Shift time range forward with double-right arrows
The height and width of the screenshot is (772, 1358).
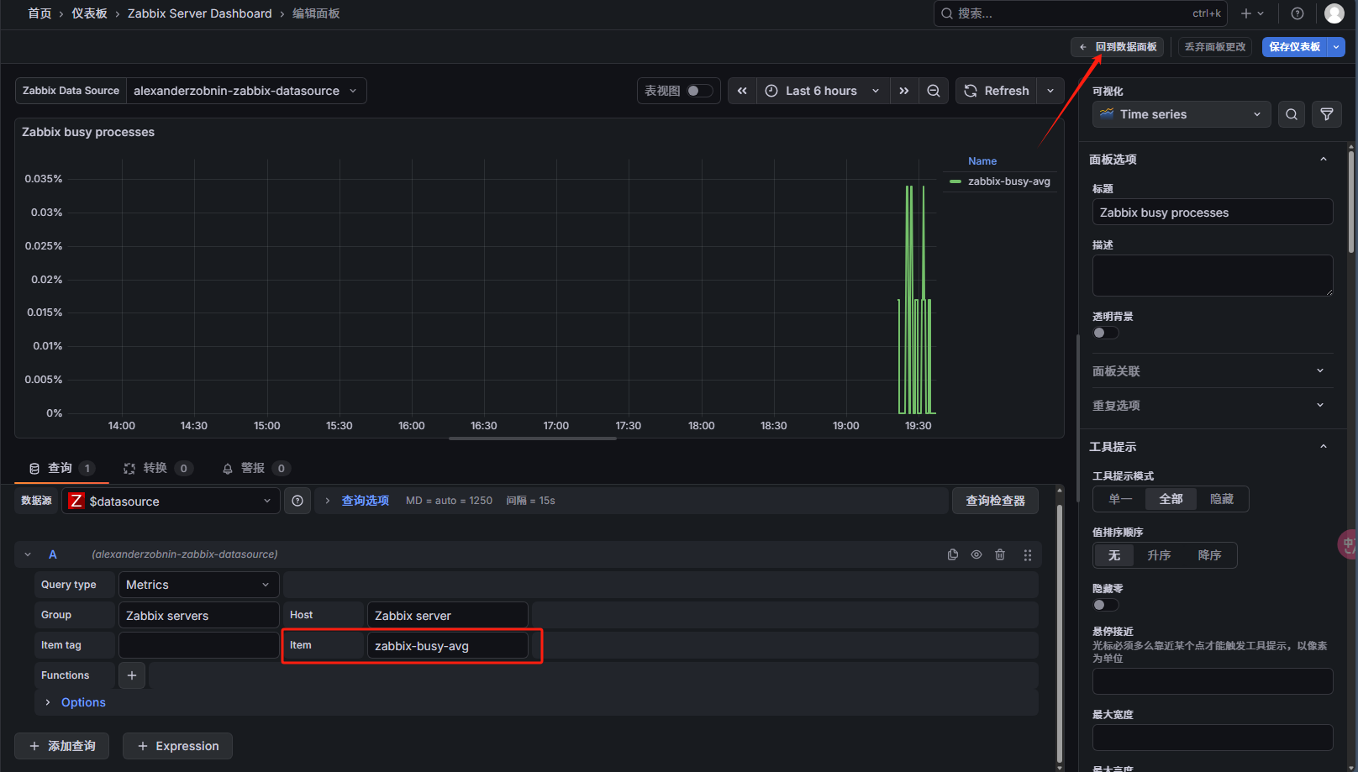coord(904,91)
